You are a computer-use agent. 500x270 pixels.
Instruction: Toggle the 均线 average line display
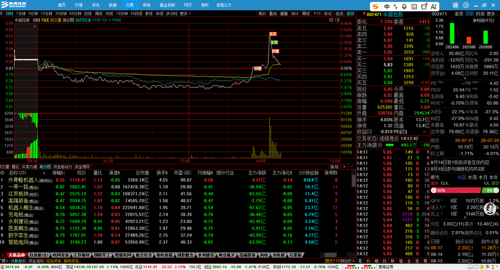tap(45, 20)
